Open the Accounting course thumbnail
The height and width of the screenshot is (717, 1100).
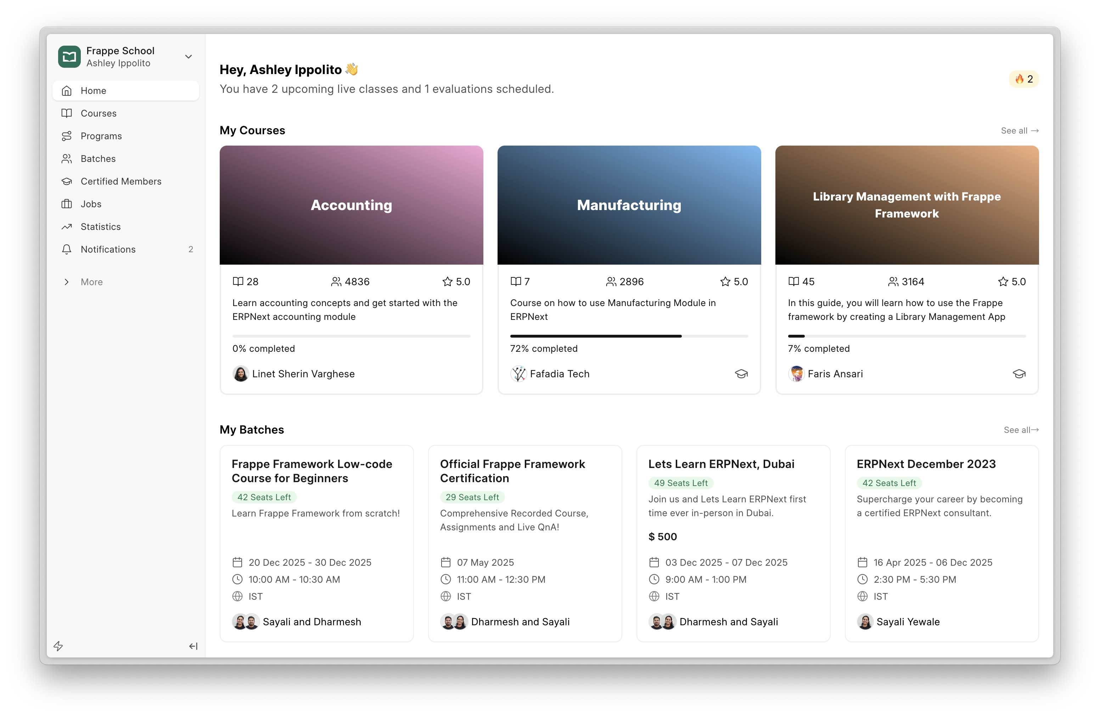[x=351, y=205]
